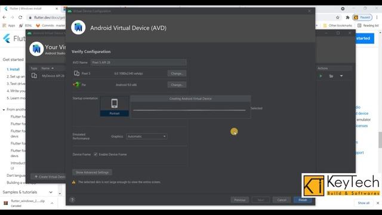
Task: Open the Reading list in Chrome
Action: (368, 25)
